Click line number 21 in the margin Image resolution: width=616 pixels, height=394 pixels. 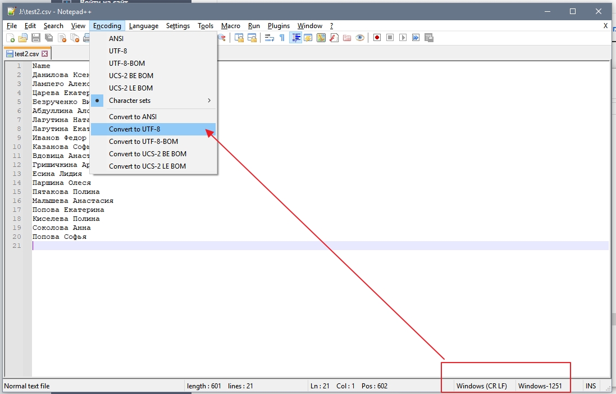16,246
